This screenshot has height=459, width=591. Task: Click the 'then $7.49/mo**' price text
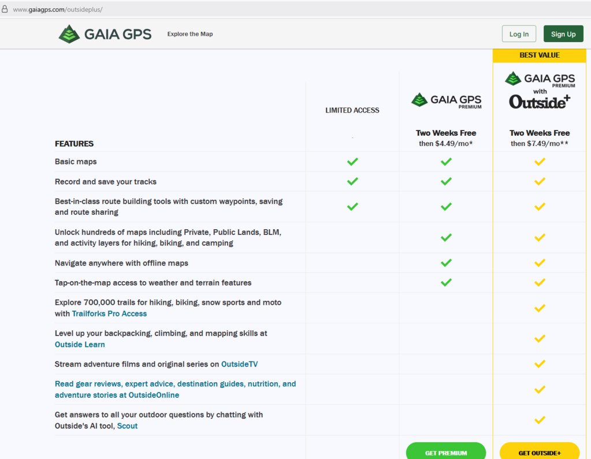[x=540, y=143]
